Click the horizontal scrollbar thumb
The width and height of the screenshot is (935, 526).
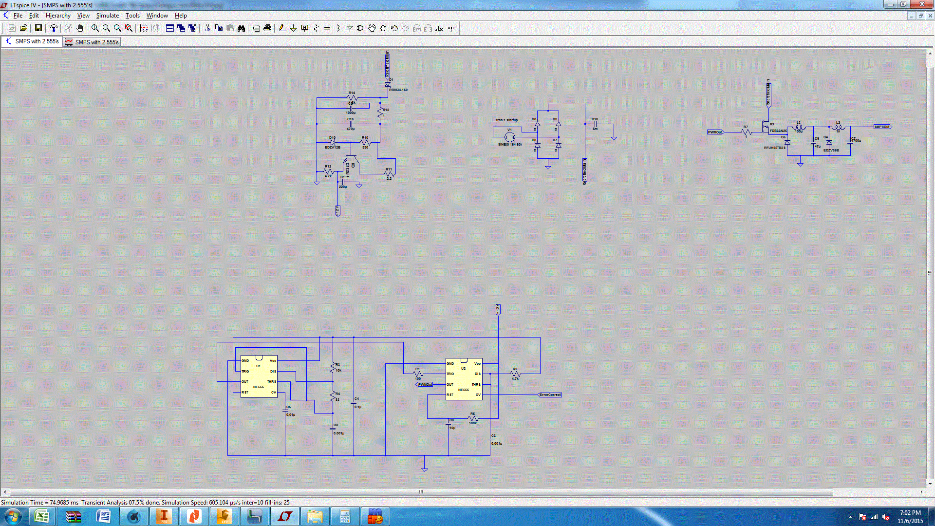[x=421, y=492]
